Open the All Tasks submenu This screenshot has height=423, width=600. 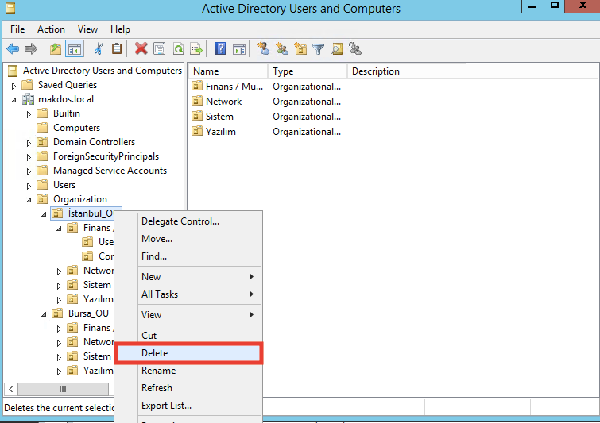189,294
